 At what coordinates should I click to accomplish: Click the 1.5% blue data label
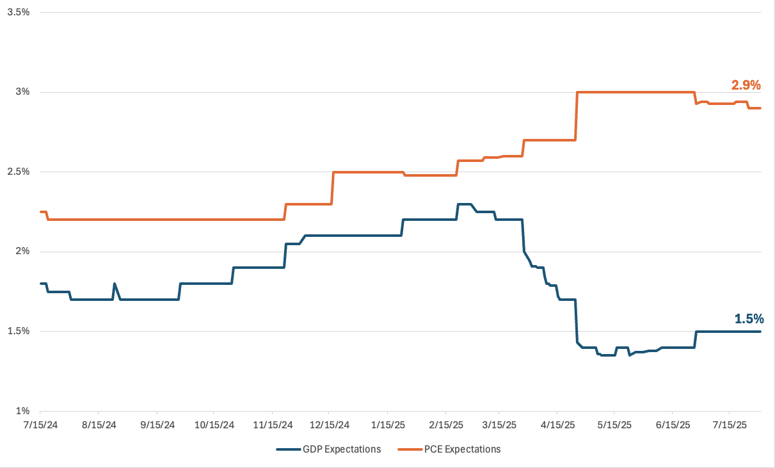(x=749, y=319)
